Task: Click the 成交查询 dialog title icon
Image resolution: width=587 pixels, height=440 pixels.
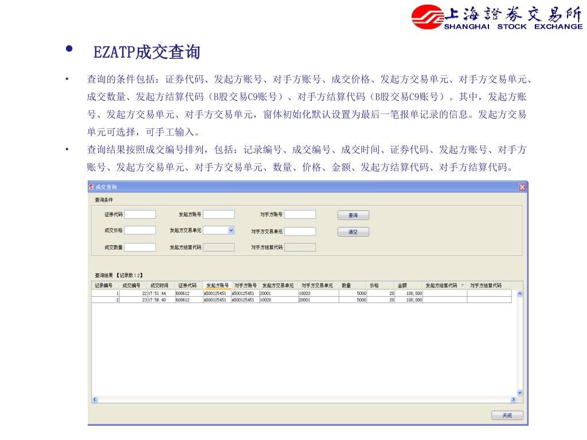Action: coord(91,187)
